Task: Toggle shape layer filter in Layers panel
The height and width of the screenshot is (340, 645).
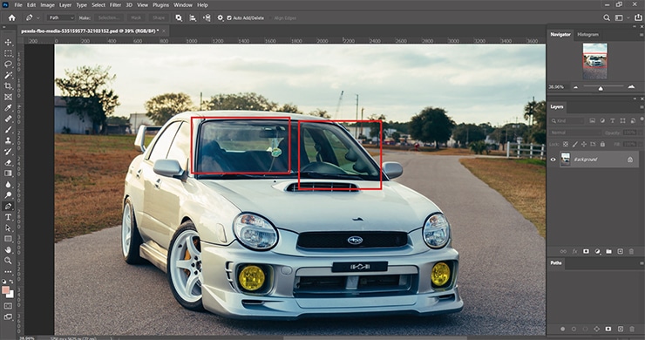Action: [622, 120]
